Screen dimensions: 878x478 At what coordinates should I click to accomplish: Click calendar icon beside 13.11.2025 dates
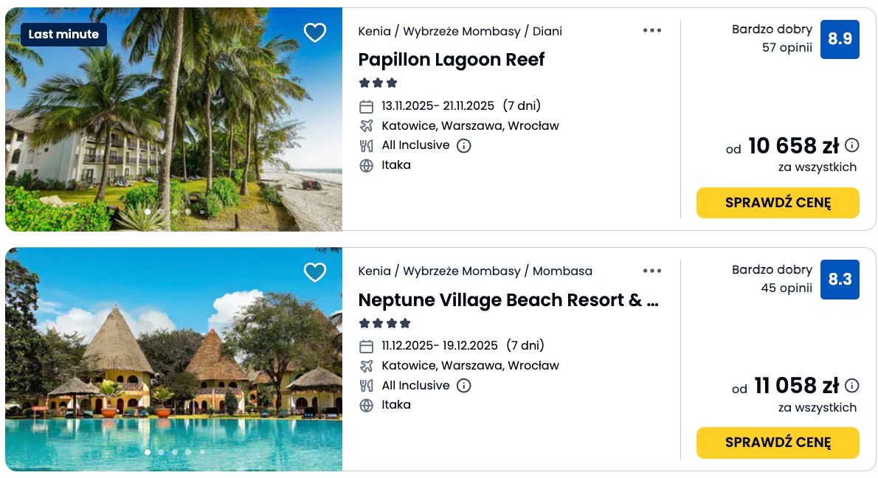(367, 106)
